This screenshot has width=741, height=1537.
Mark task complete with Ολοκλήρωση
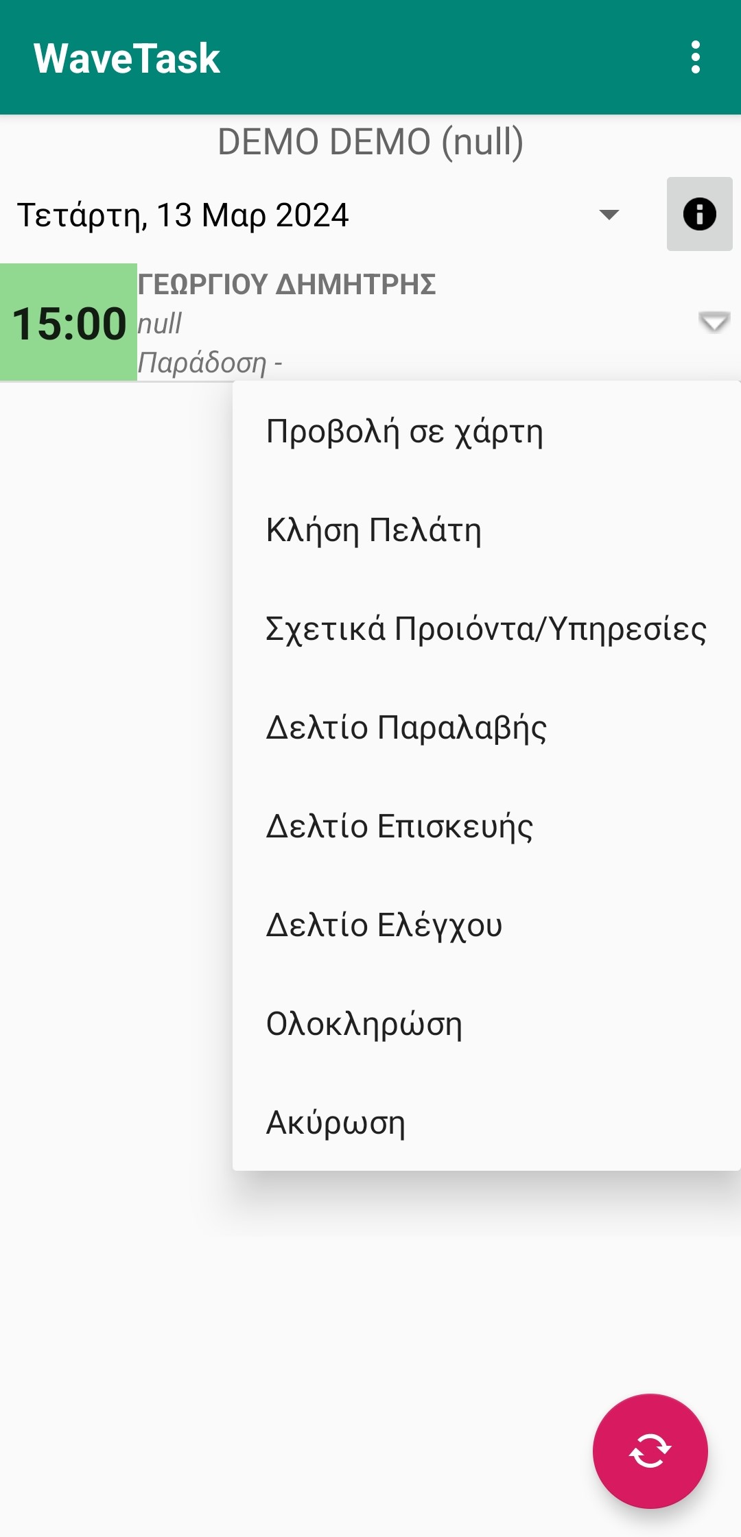click(x=364, y=1025)
